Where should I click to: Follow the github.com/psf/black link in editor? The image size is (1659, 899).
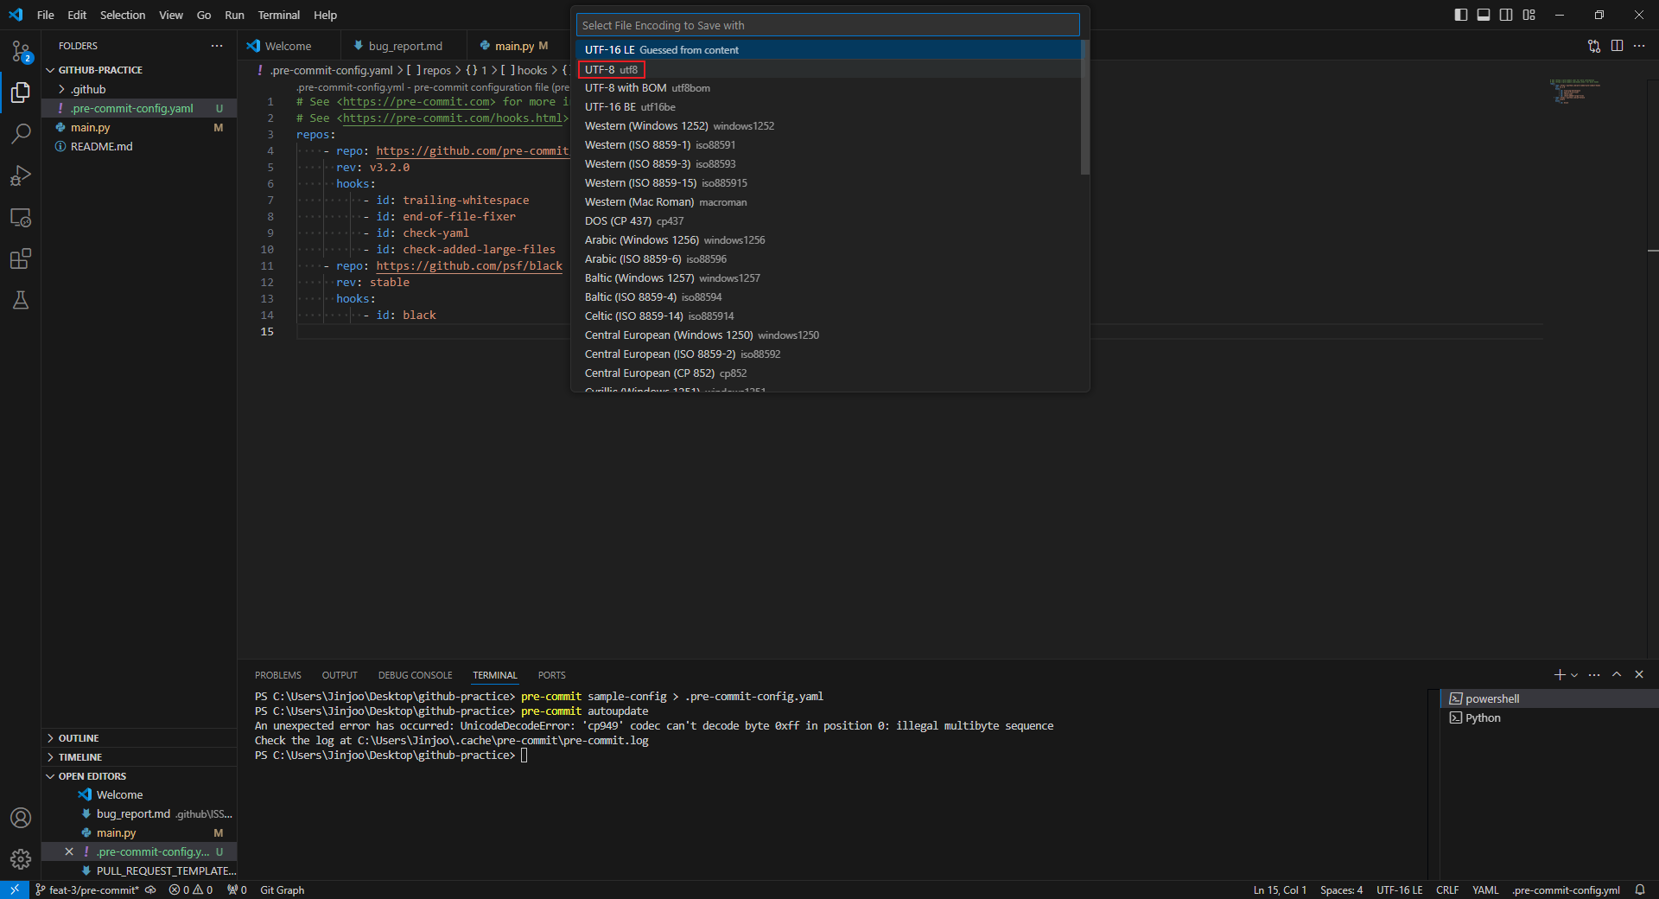click(x=469, y=266)
